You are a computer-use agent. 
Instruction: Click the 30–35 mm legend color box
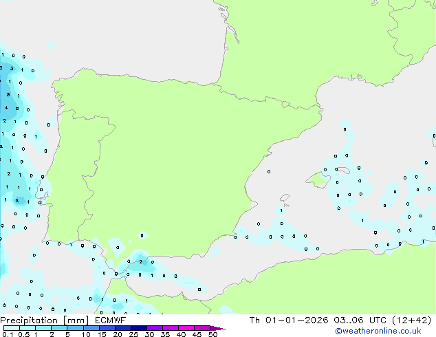[155, 328]
